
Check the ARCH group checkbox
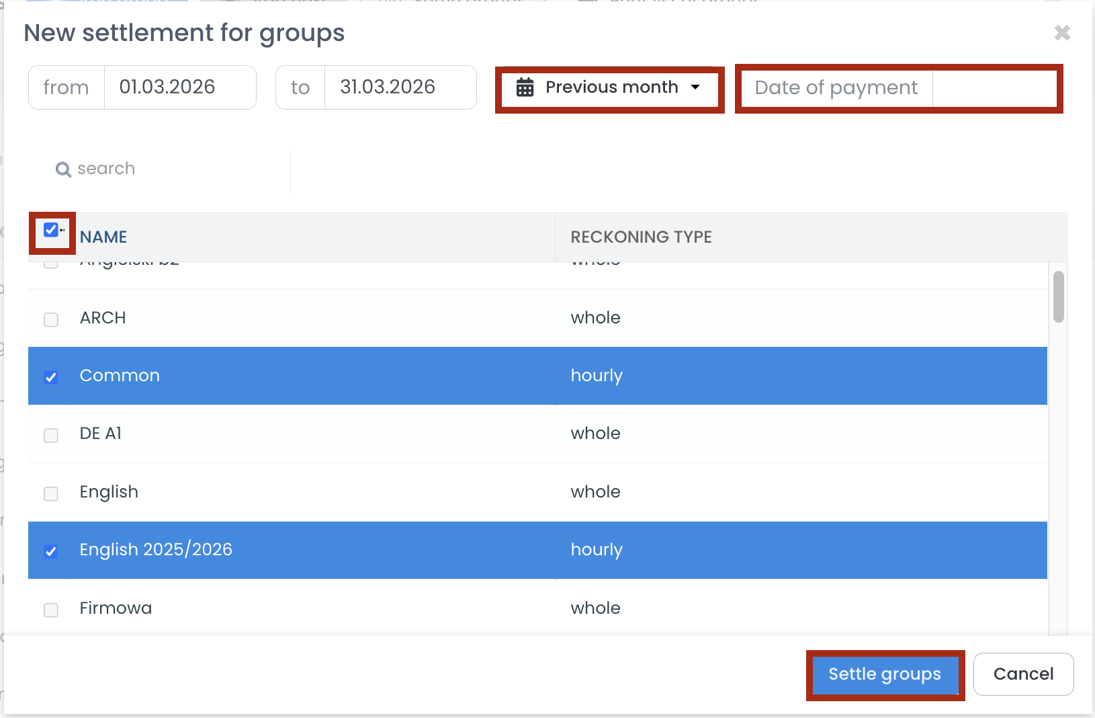tap(51, 319)
